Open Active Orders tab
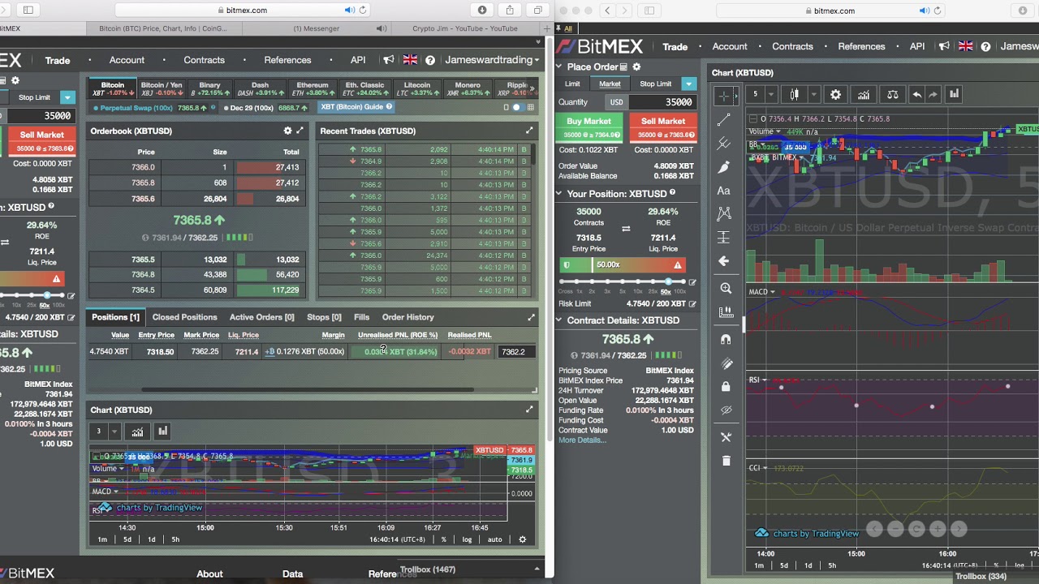 [261, 317]
